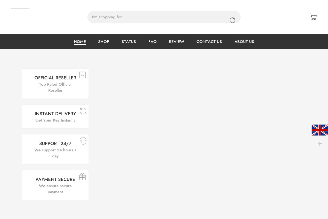This screenshot has width=328, height=219.
Task: Select the UK flag language icon
Action: (320, 130)
